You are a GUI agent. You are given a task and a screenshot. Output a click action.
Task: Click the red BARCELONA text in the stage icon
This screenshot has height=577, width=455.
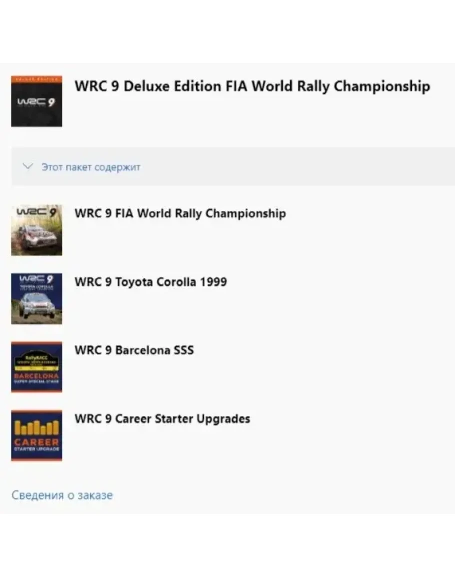pyautogui.click(x=36, y=376)
